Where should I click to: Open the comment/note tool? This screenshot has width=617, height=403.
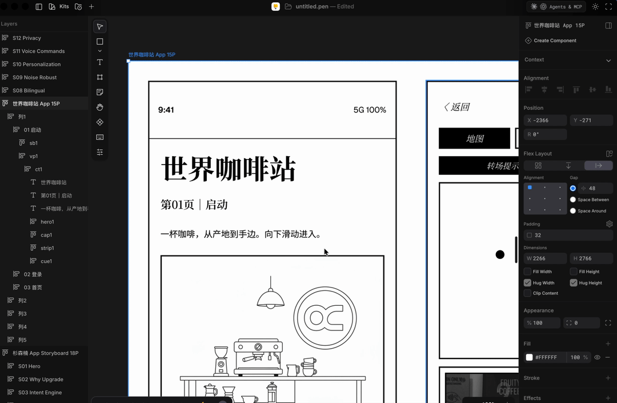[x=99, y=91]
